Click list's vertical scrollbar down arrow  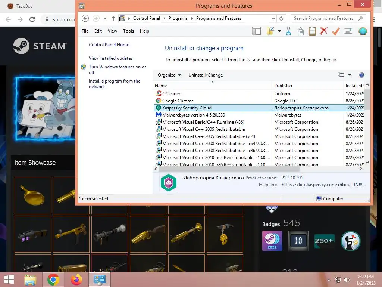(x=367, y=163)
